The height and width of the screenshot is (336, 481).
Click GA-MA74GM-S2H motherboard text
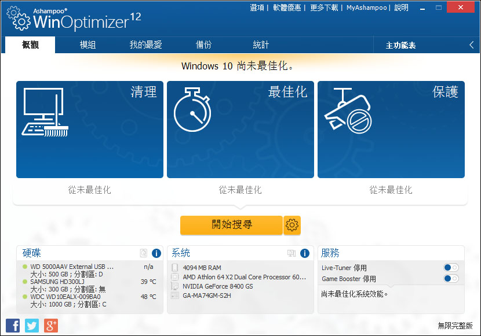pyautogui.click(x=207, y=296)
